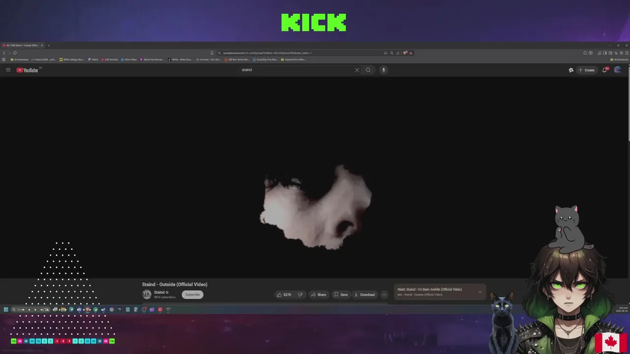
Task: Go forward in the browser
Action: point(9,53)
